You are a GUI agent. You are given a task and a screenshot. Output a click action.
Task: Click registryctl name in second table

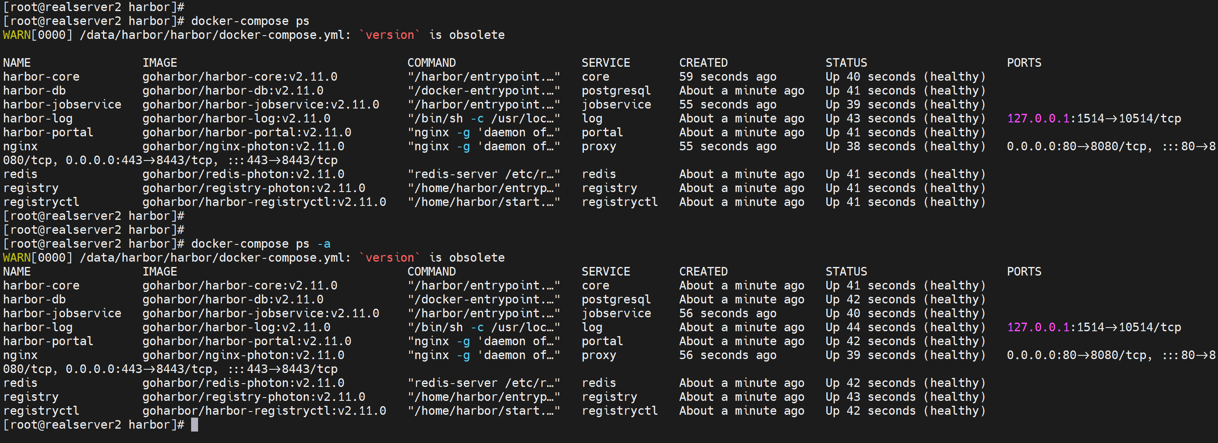(x=41, y=411)
